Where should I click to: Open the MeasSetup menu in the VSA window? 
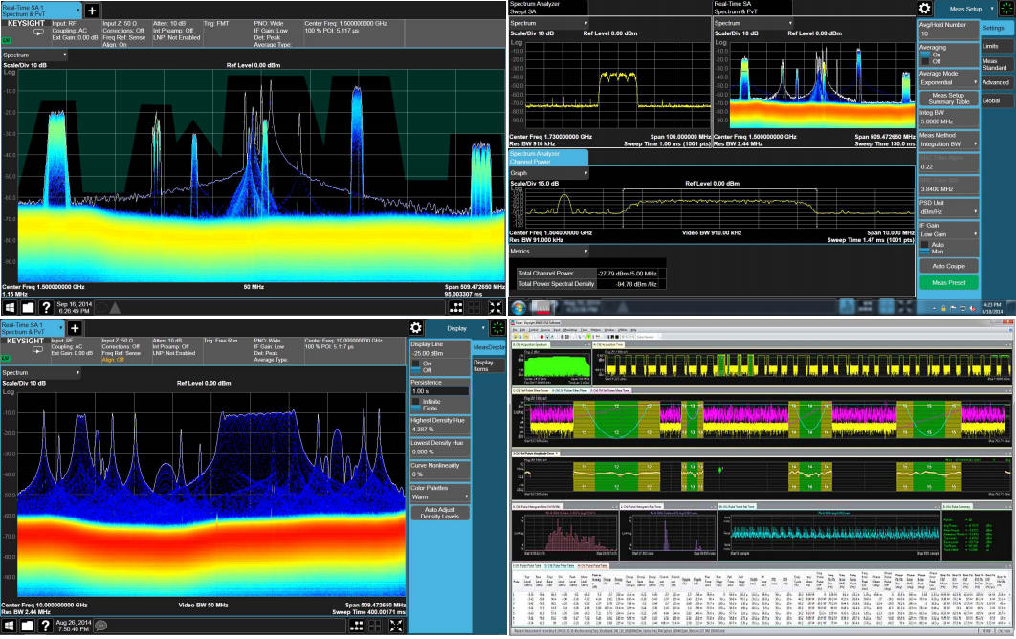[570, 330]
